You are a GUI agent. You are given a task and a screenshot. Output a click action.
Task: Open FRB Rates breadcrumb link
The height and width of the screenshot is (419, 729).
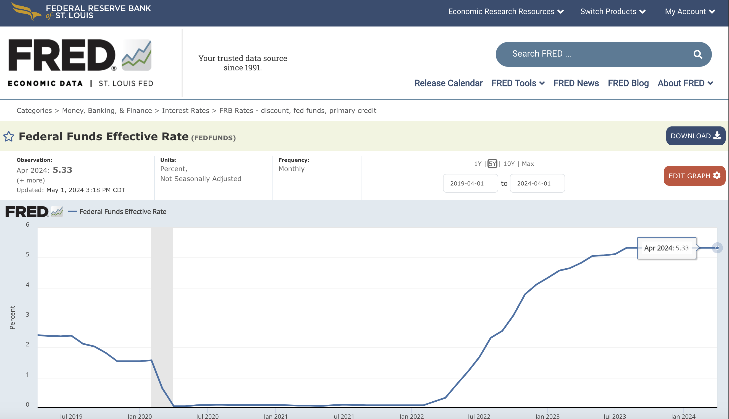298,110
